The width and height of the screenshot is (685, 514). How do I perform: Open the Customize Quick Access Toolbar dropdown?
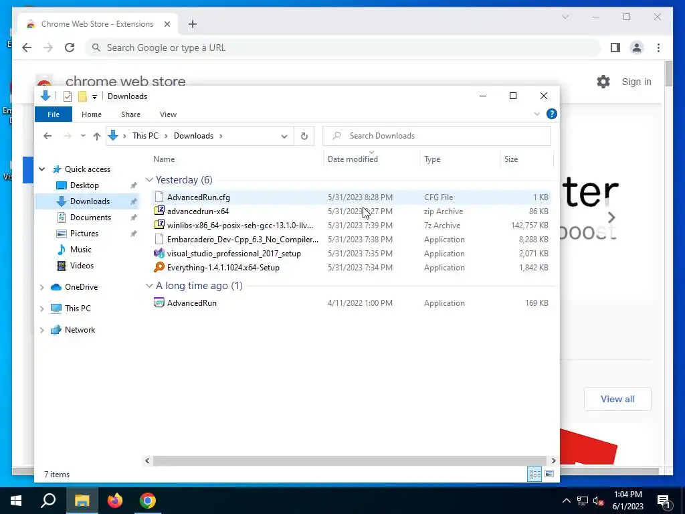(94, 96)
